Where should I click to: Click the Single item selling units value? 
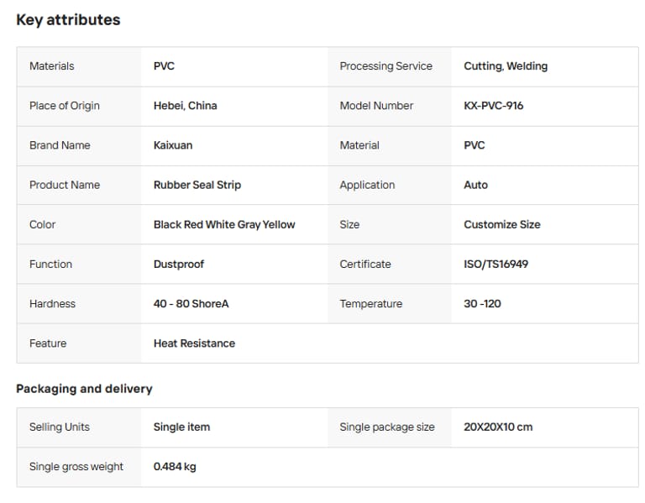[181, 427]
